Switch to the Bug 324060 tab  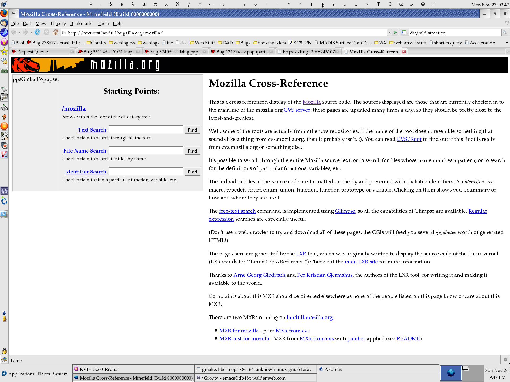point(176,51)
